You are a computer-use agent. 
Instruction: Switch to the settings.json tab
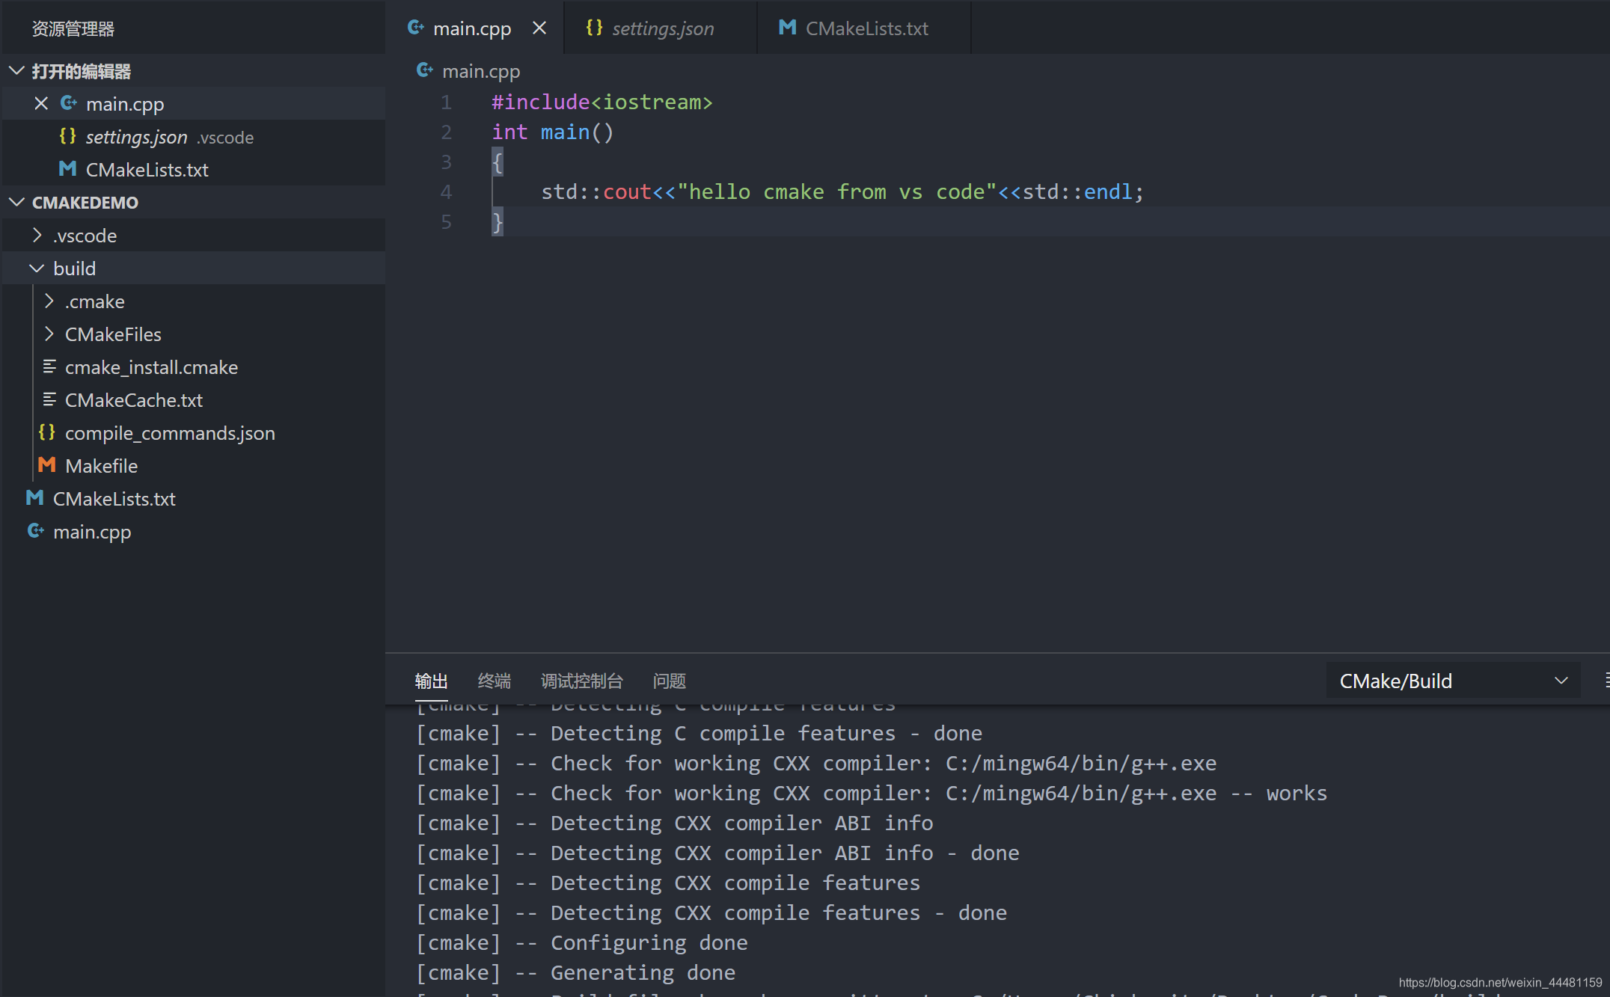point(661,28)
